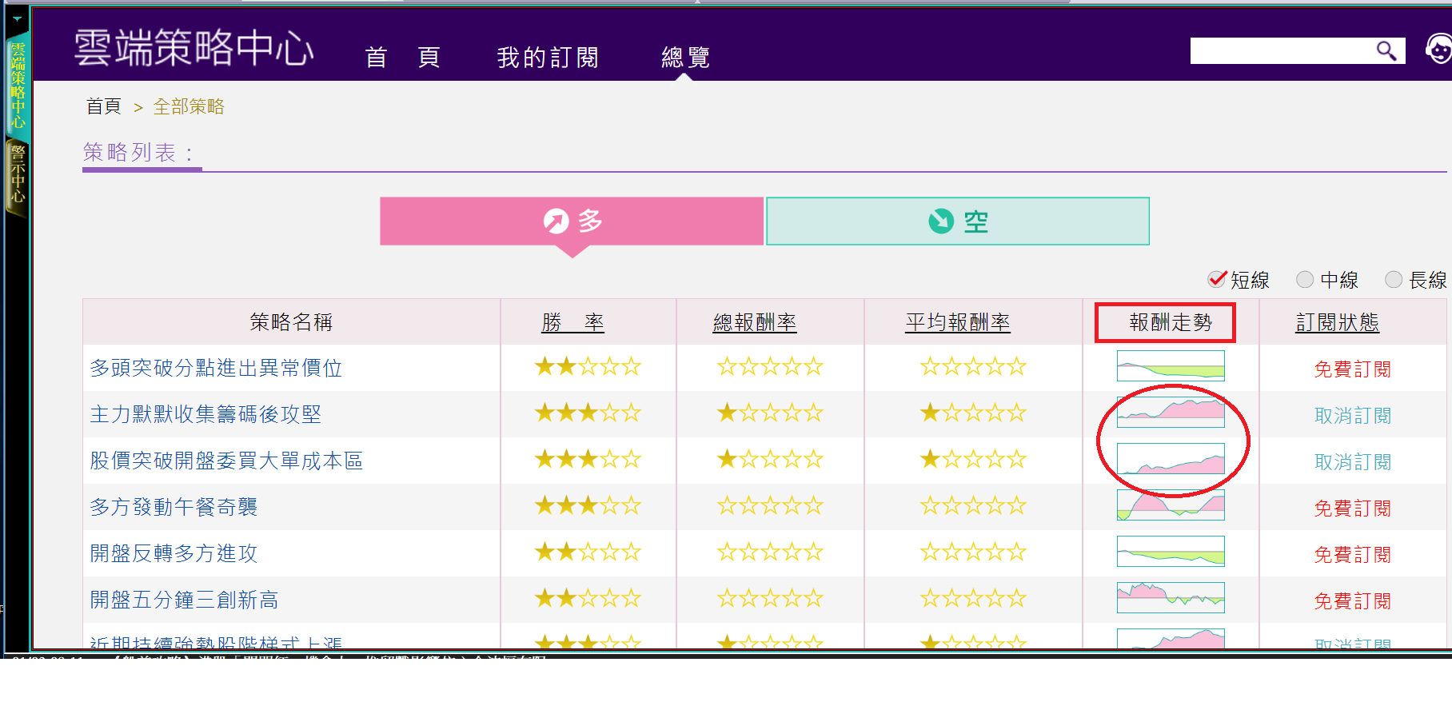Open return trend chart for 主力默默收集籌碼後攻堅

click(1171, 413)
